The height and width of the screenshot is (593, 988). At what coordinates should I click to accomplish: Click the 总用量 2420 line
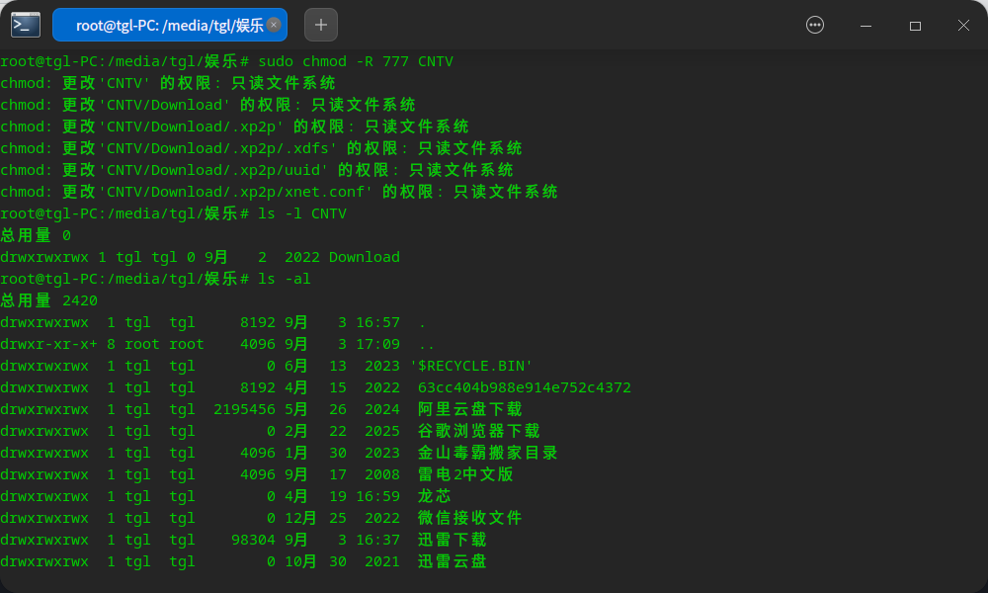click(49, 300)
